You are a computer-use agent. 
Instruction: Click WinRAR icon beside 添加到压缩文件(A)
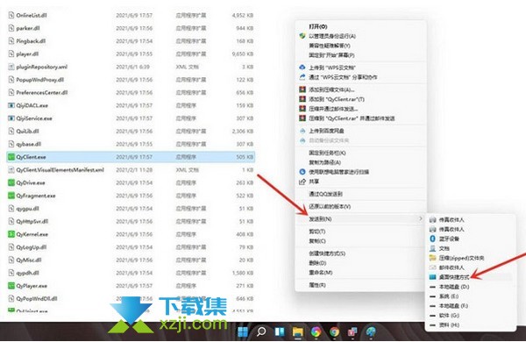pos(302,89)
